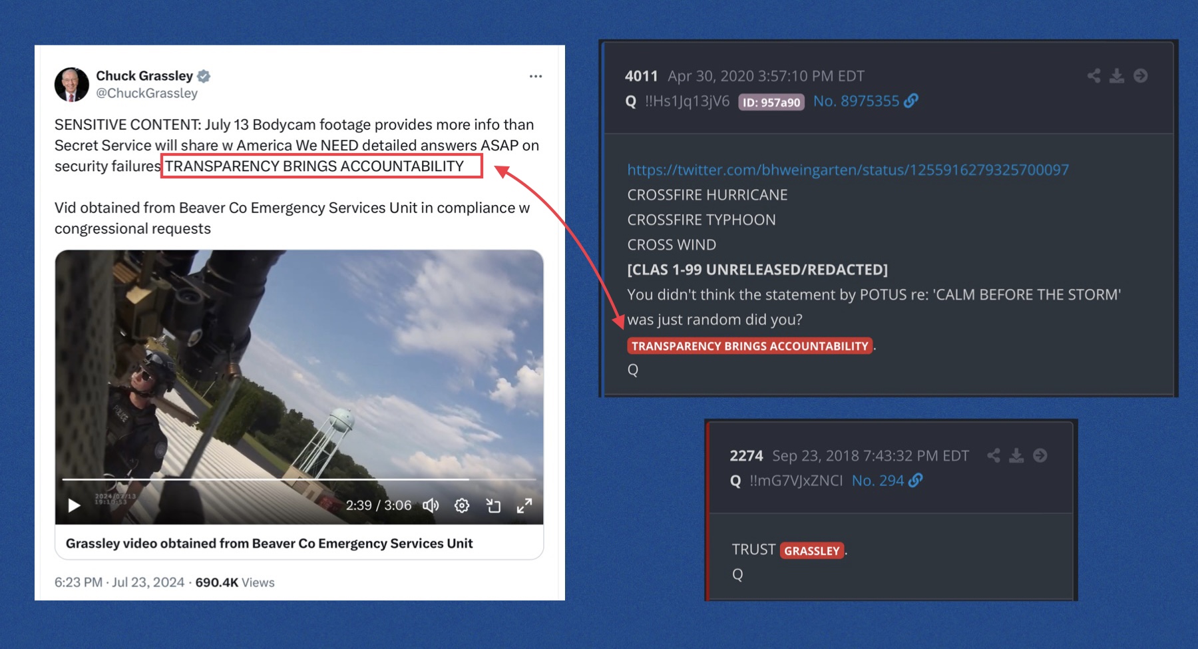The height and width of the screenshot is (649, 1198).
Task: Go to post 4011 via arrow icon
Action: [x=1141, y=76]
